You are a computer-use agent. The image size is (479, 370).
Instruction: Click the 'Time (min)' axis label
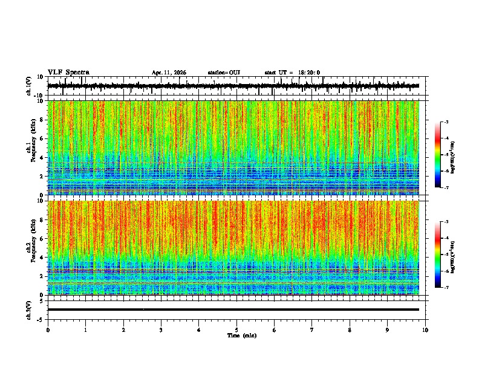tap(242, 336)
